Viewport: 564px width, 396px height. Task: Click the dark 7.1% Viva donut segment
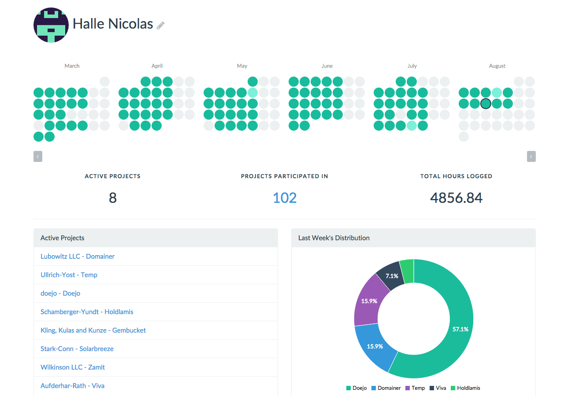tap(392, 276)
